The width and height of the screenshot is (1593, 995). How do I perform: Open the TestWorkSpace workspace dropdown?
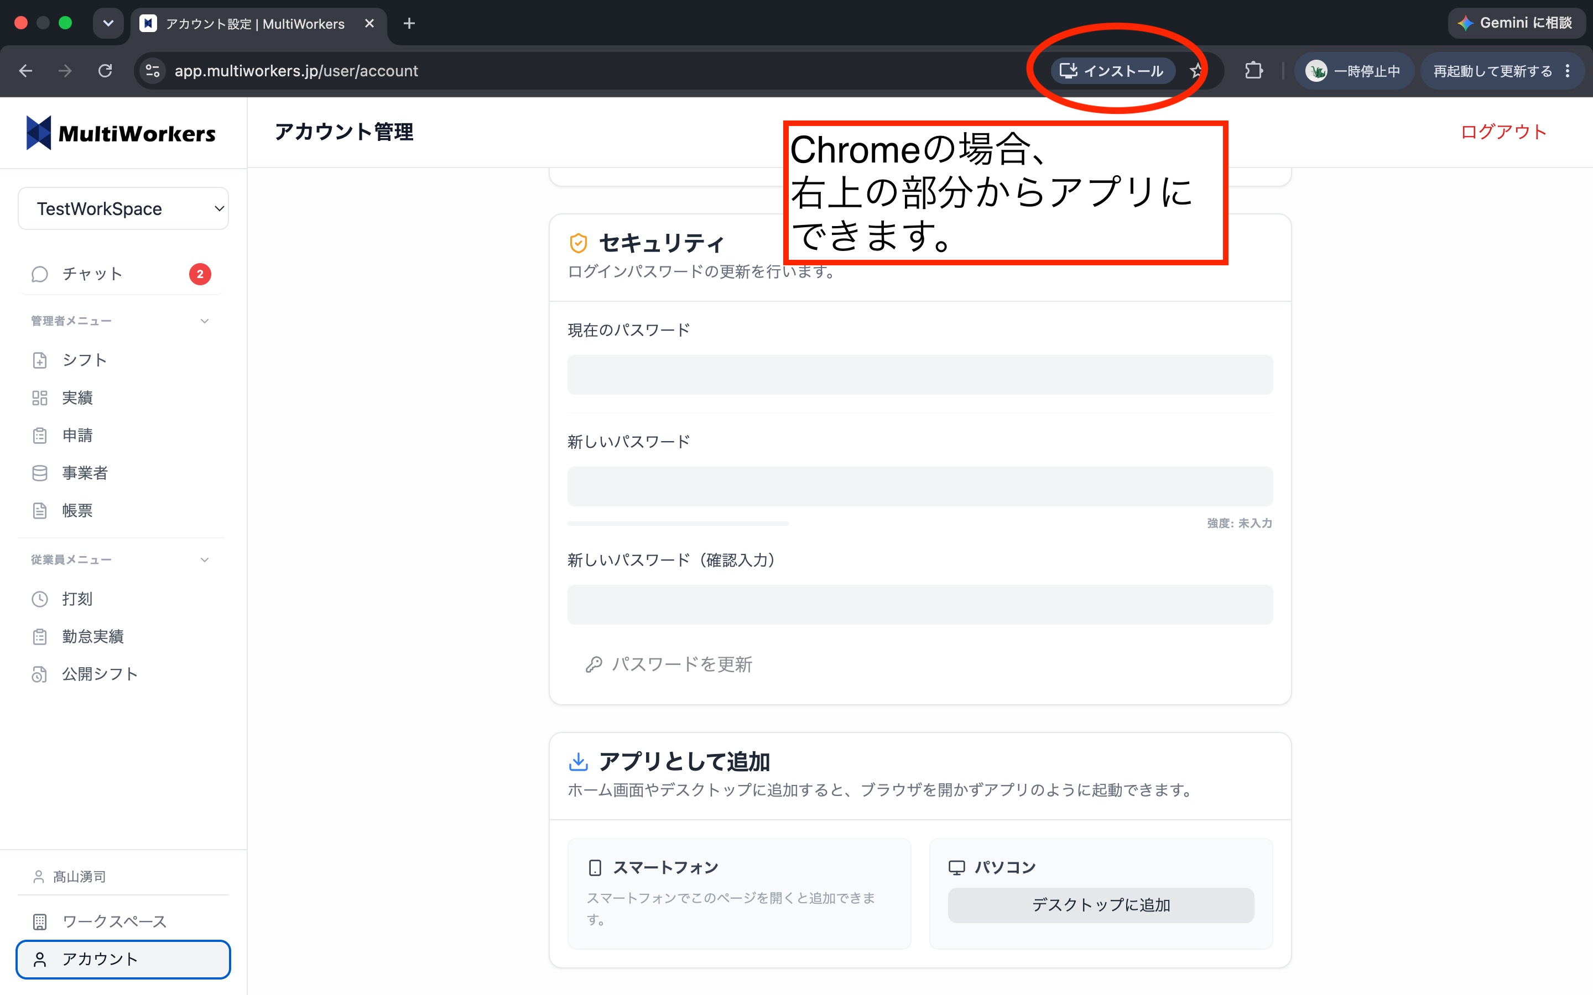click(x=123, y=208)
